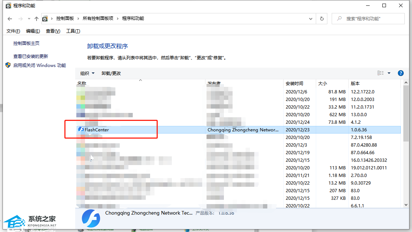Viewport: 412px width, 232px height.
Task: Click the 程序和功能 breadcrumb
Action: click(133, 18)
